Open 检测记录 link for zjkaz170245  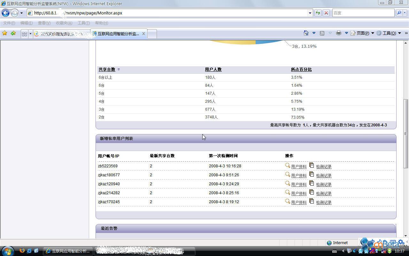pos(324,203)
